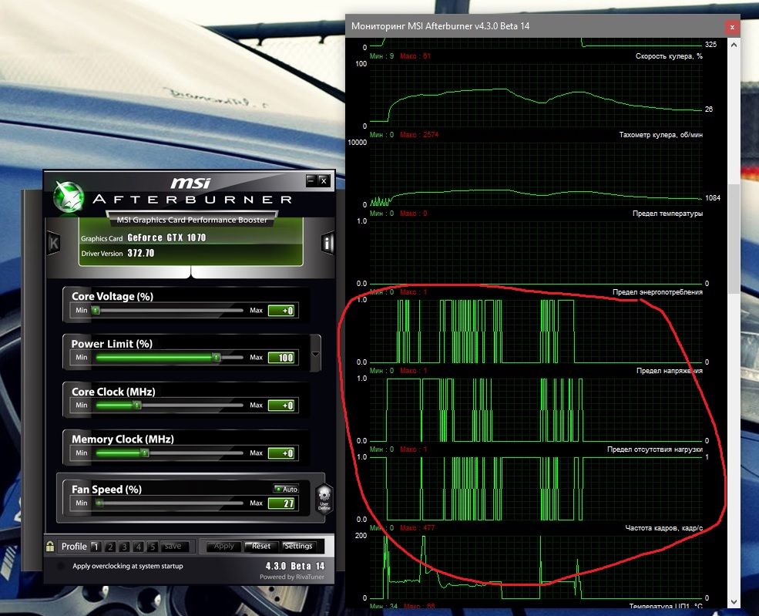Click the GeForce GTX 1070 graphics card text
This screenshot has height=616, width=759.
tap(166, 237)
